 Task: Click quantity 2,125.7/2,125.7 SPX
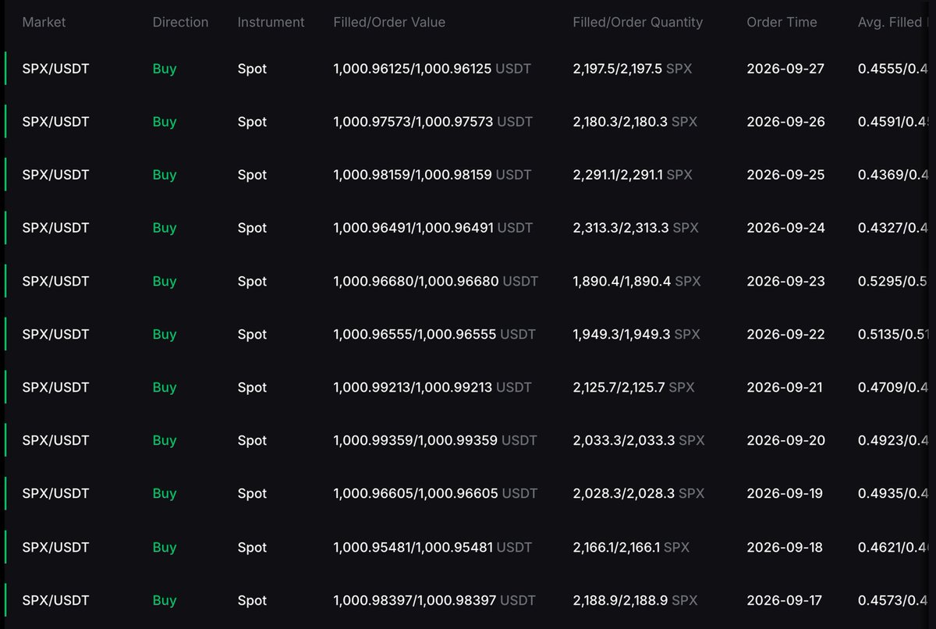pos(633,387)
